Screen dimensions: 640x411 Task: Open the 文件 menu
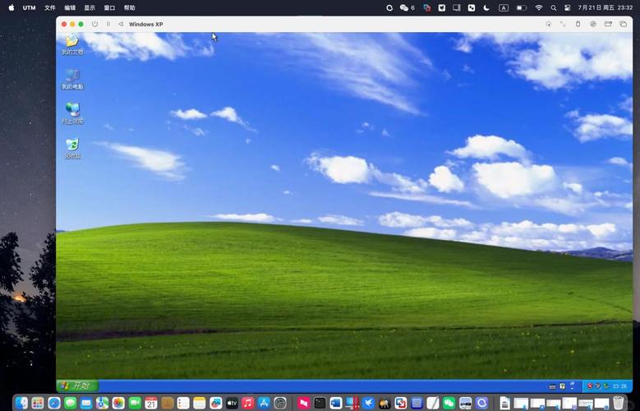point(50,7)
